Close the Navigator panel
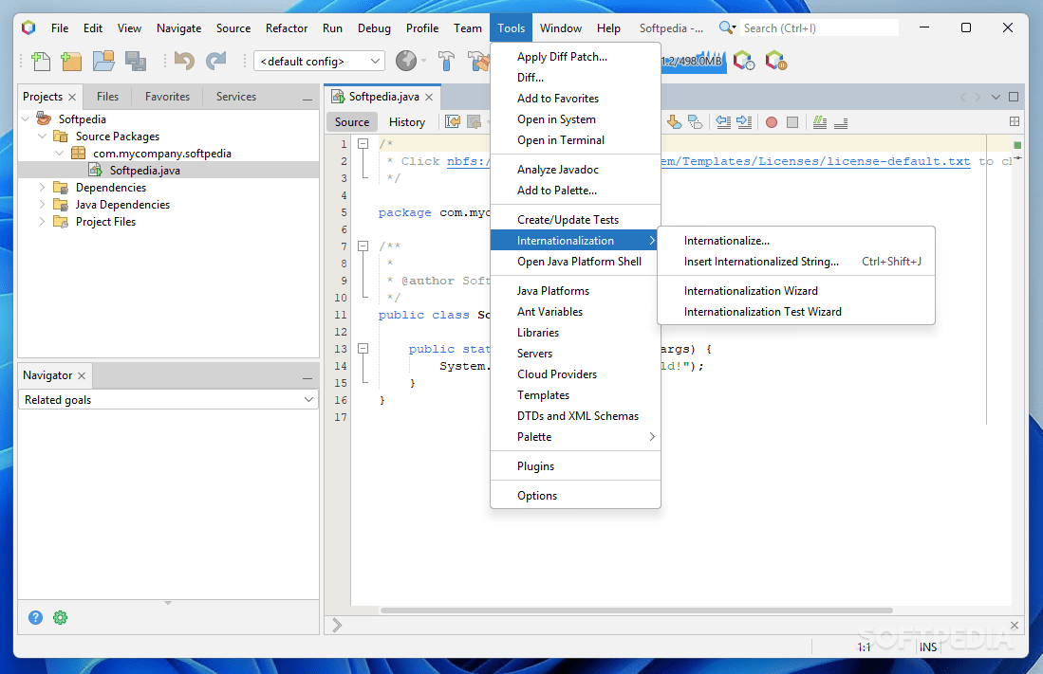Viewport: 1043px width, 674px height. [x=82, y=375]
